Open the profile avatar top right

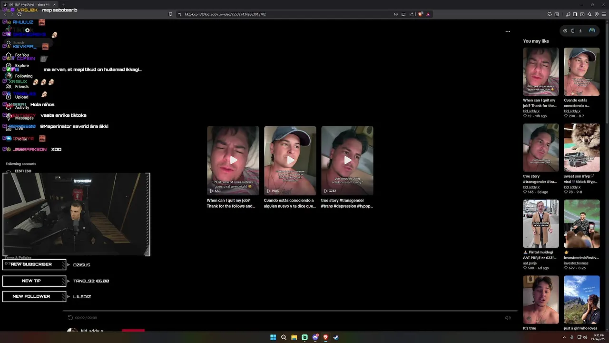[x=592, y=30]
